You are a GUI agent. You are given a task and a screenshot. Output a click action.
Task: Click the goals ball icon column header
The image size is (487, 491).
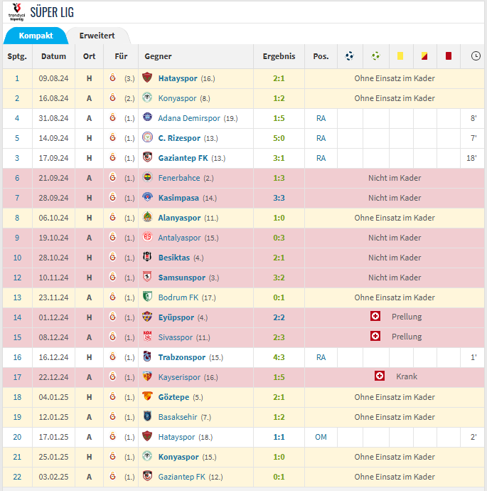[350, 56]
